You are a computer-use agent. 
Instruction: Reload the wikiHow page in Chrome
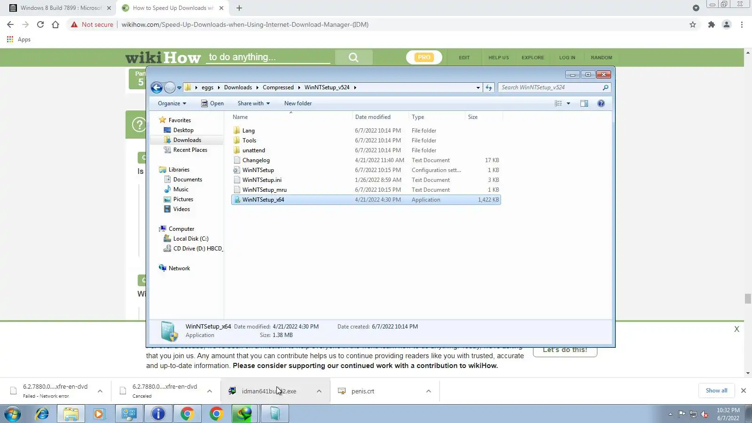tap(40, 24)
